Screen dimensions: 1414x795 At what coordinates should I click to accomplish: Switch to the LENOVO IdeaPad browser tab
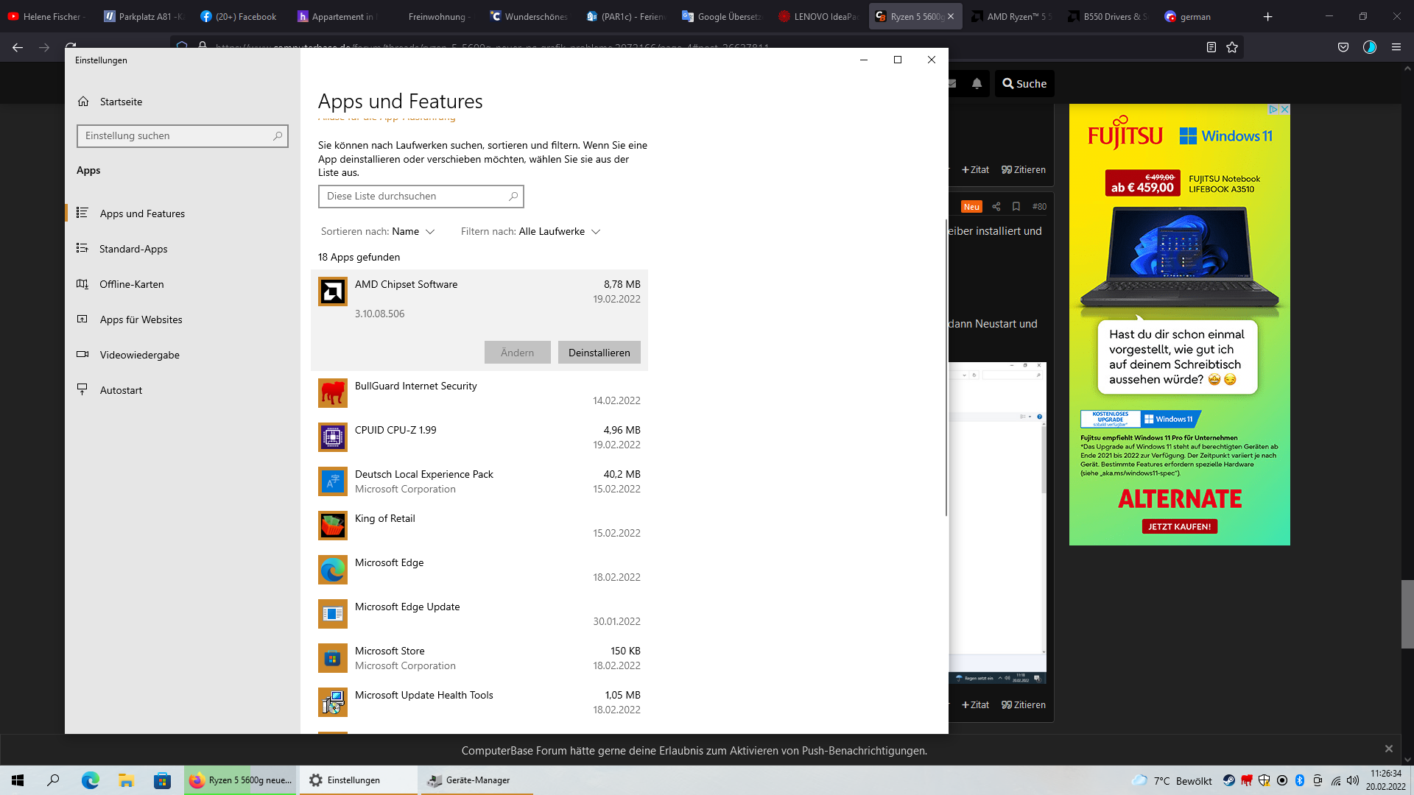tap(819, 16)
